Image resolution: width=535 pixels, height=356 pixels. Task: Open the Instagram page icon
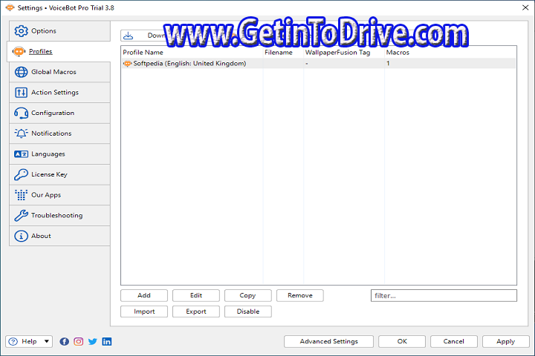click(79, 341)
